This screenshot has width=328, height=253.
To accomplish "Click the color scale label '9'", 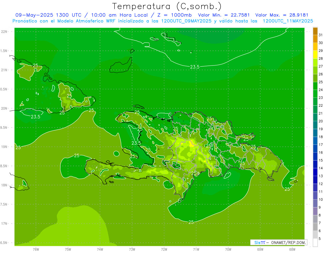I will 320,207.
